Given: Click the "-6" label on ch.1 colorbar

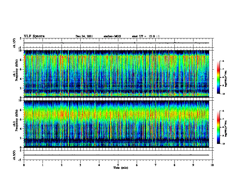Looking at the screenshot, I should [223, 61].
